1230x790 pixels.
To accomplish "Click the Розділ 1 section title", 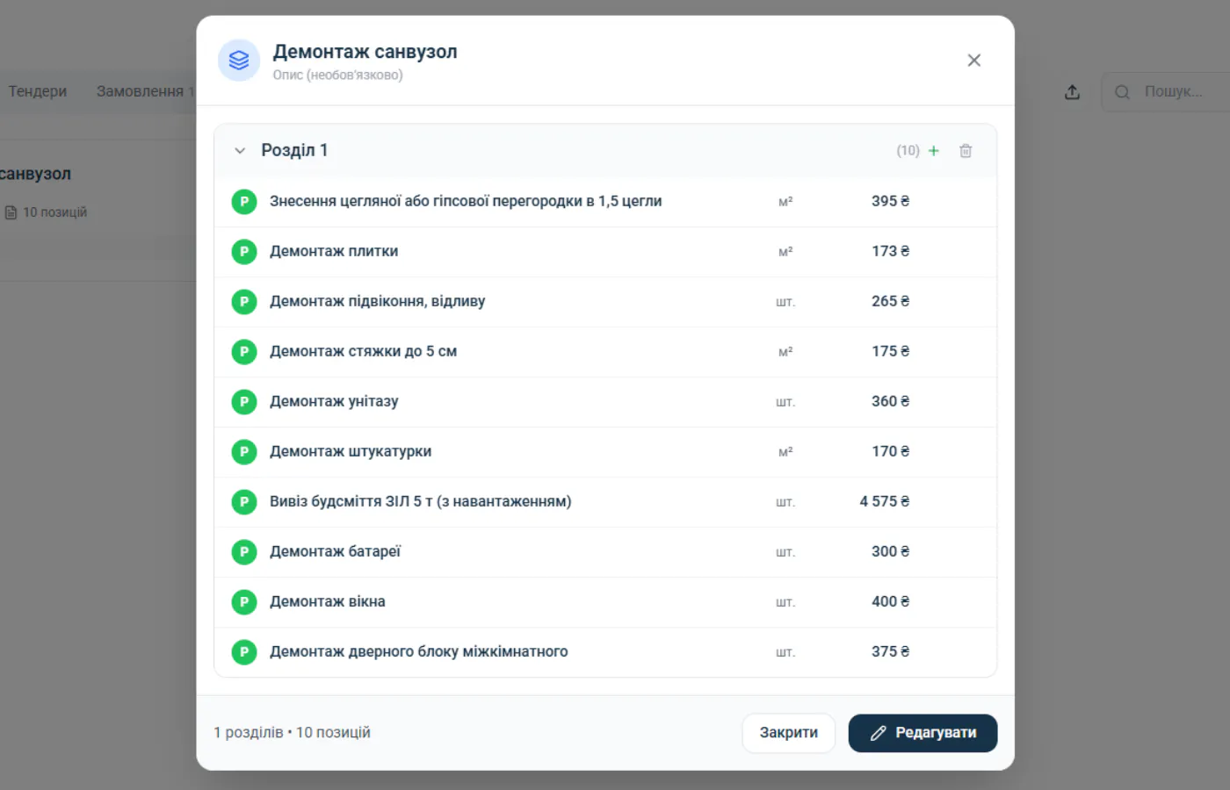I will click(x=294, y=150).
